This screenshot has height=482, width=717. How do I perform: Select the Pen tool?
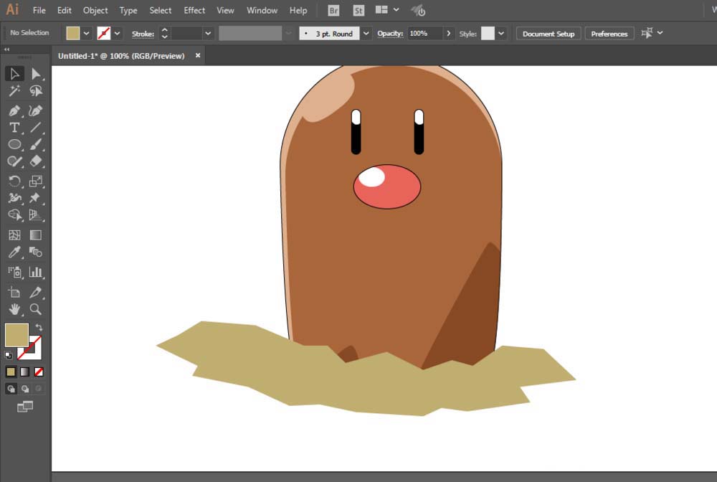14,110
